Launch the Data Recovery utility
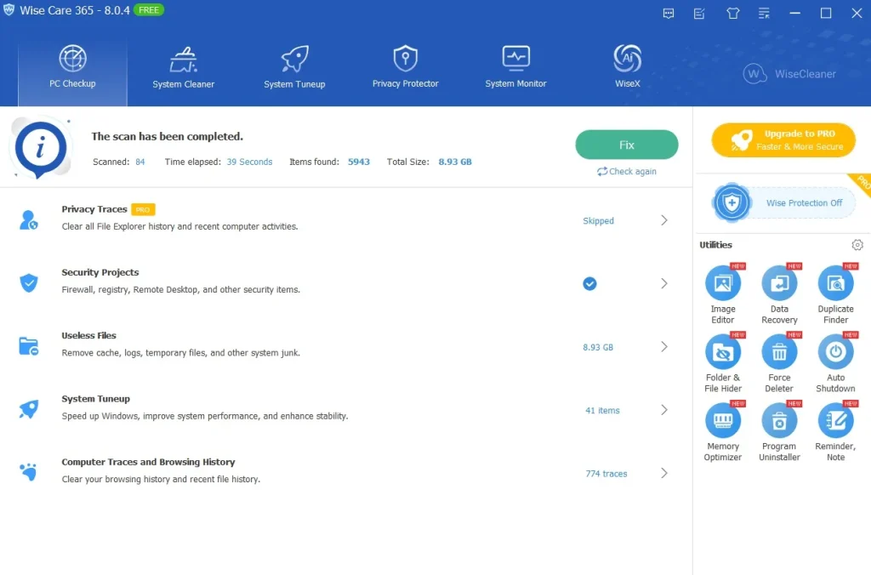871x575 pixels. click(779, 294)
